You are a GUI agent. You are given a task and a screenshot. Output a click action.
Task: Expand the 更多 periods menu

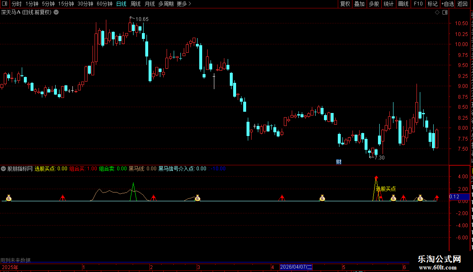click(184, 4)
